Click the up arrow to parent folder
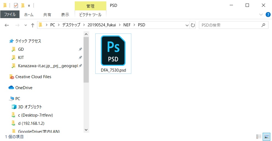This screenshot has width=272, height=141. tap(33, 25)
